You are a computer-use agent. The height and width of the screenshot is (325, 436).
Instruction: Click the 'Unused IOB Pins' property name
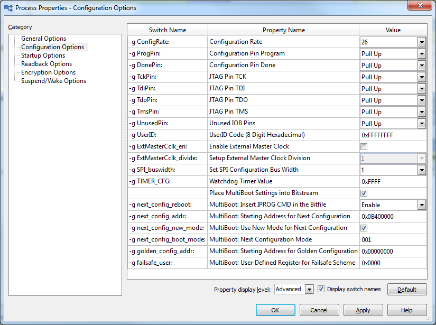click(232, 123)
